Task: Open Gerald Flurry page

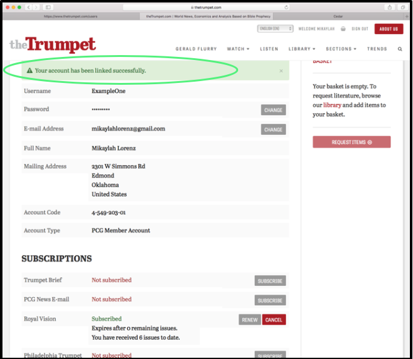Action: click(196, 49)
